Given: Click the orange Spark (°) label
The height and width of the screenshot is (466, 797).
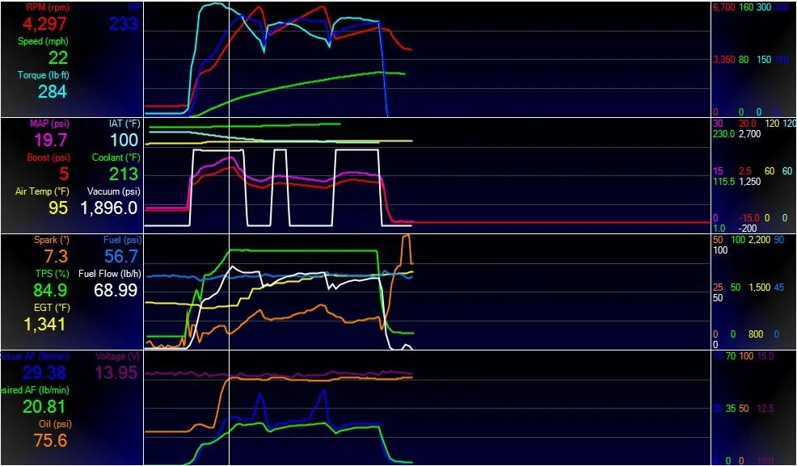Looking at the screenshot, I should pos(52,240).
